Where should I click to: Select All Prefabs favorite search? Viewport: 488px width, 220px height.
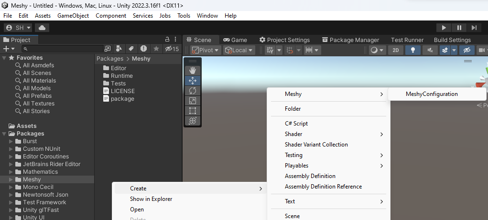pyautogui.click(x=37, y=96)
